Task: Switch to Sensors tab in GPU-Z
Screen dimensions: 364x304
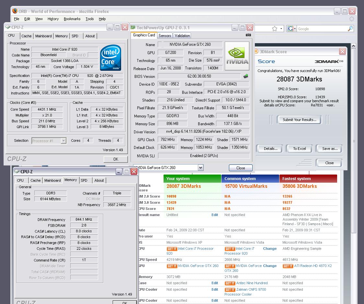Action: pos(165,36)
